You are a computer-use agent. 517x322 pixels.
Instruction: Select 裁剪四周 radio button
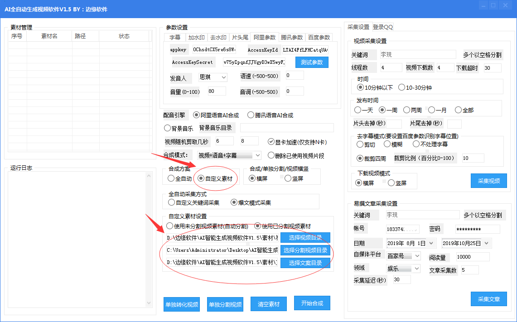coord(371,159)
